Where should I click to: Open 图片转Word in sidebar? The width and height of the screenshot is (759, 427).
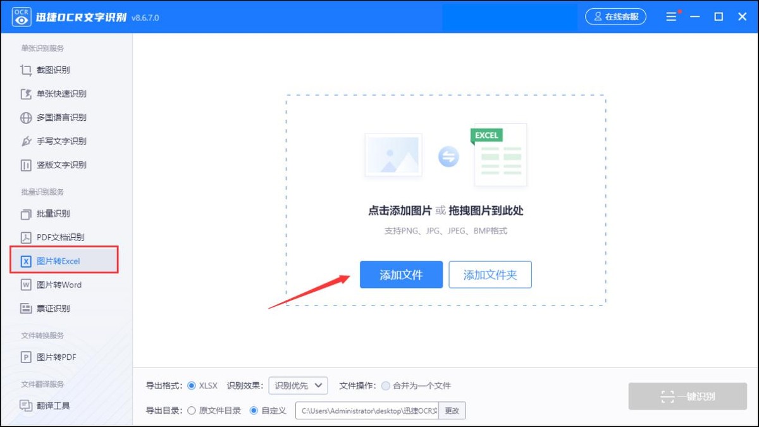pos(59,285)
